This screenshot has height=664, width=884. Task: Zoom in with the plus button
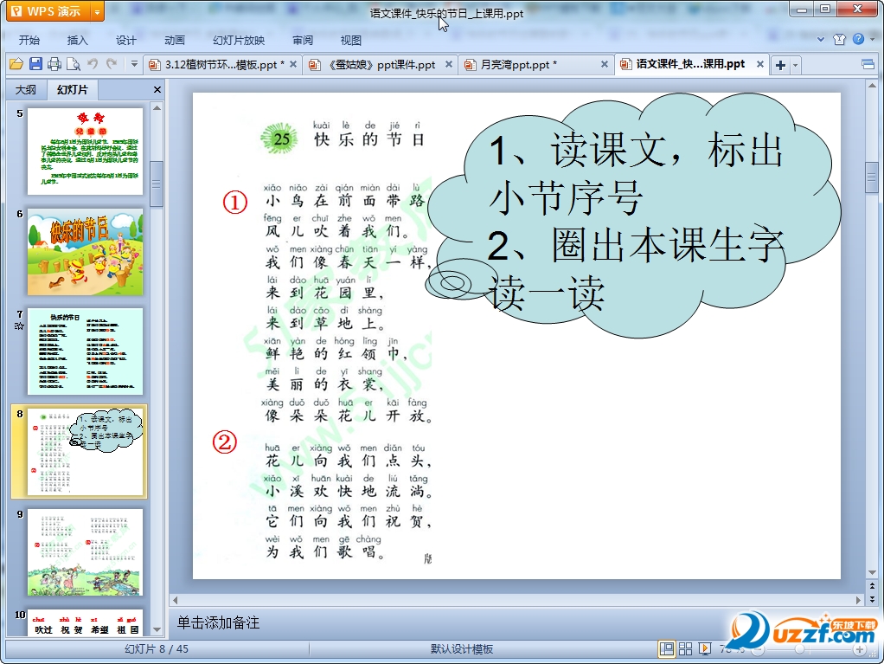coord(860,649)
